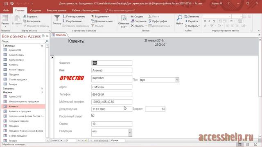Click Обновить все refresh icon
The width and height of the screenshot is (262, 147).
coord(124,21)
